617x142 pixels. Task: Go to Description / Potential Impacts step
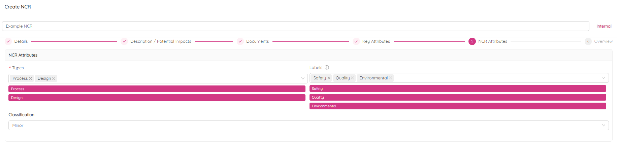pyautogui.click(x=160, y=41)
